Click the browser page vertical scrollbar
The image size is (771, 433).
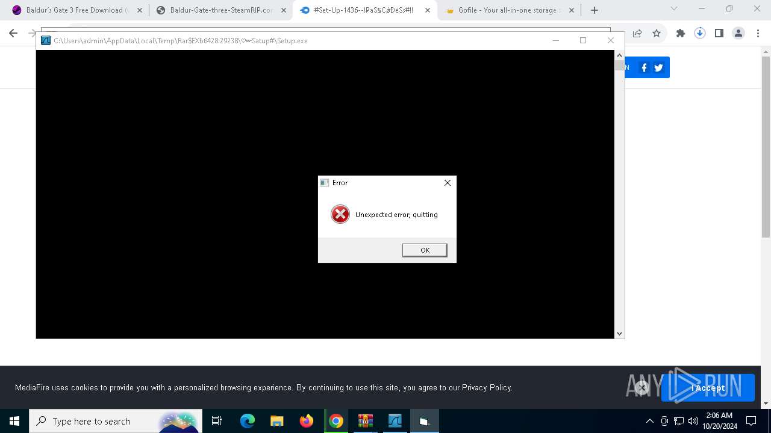coord(766,147)
